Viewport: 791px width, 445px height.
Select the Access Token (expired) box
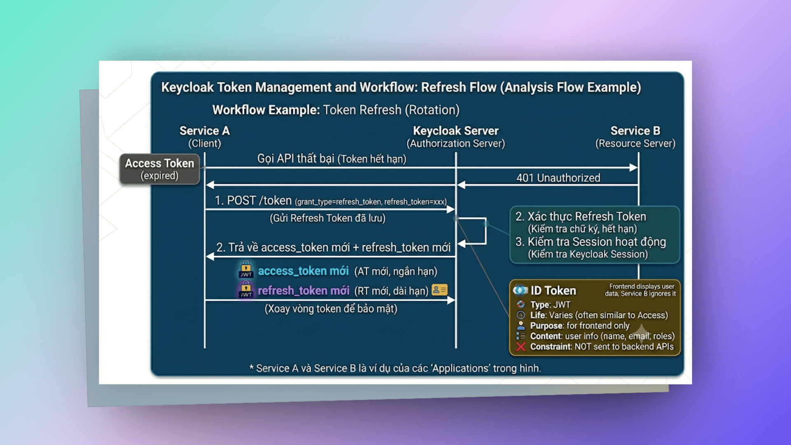160,169
